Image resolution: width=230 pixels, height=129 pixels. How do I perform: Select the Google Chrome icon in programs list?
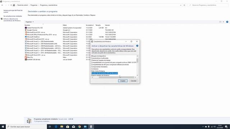(26, 30)
